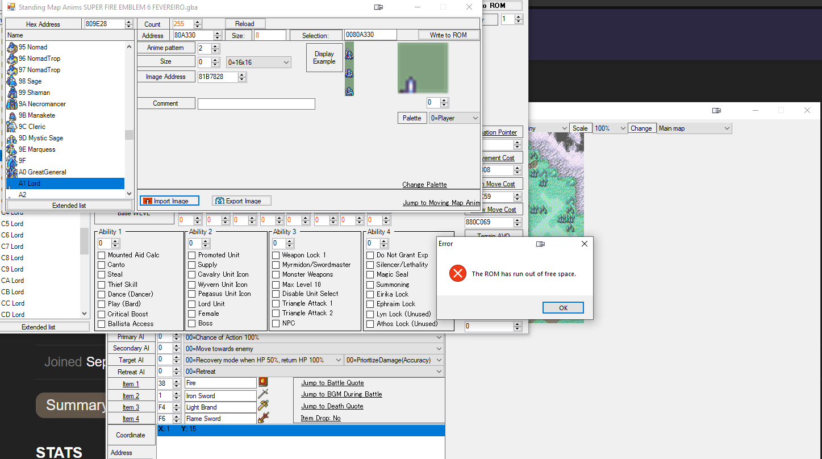Viewport: 822px width, 459px height.
Task: Click the Write to ROM button
Action: click(x=449, y=35)
